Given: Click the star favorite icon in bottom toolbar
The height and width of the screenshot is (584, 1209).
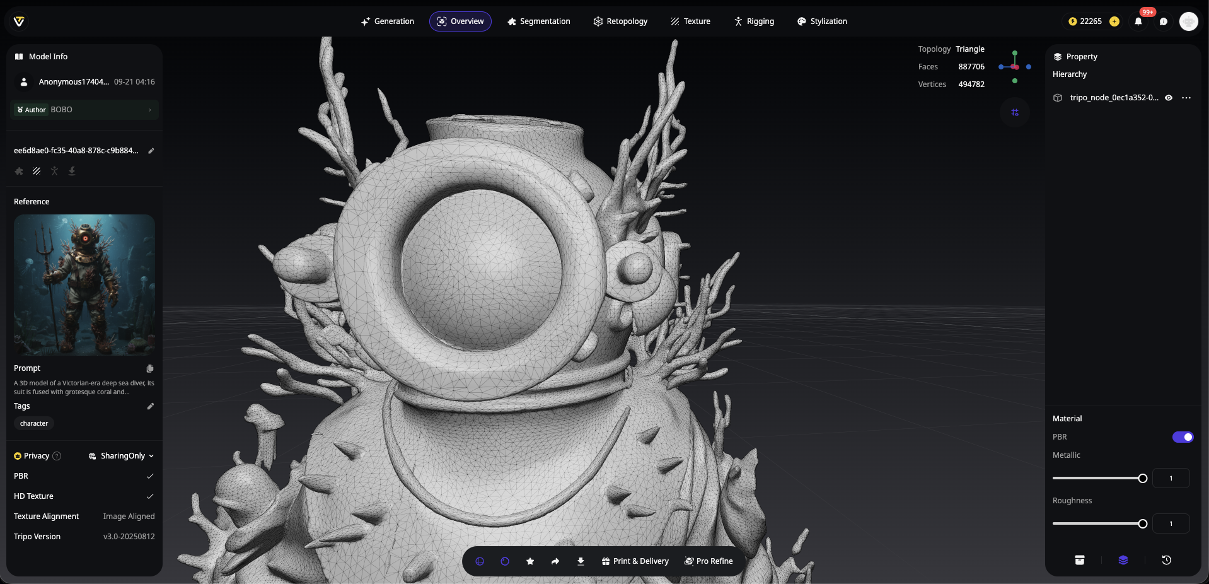Looking at the screenshot, I should click(530, 561).
